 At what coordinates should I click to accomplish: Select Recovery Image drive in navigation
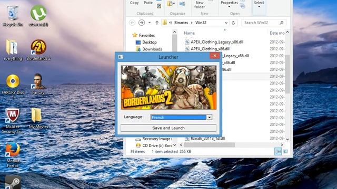point(157,139)
